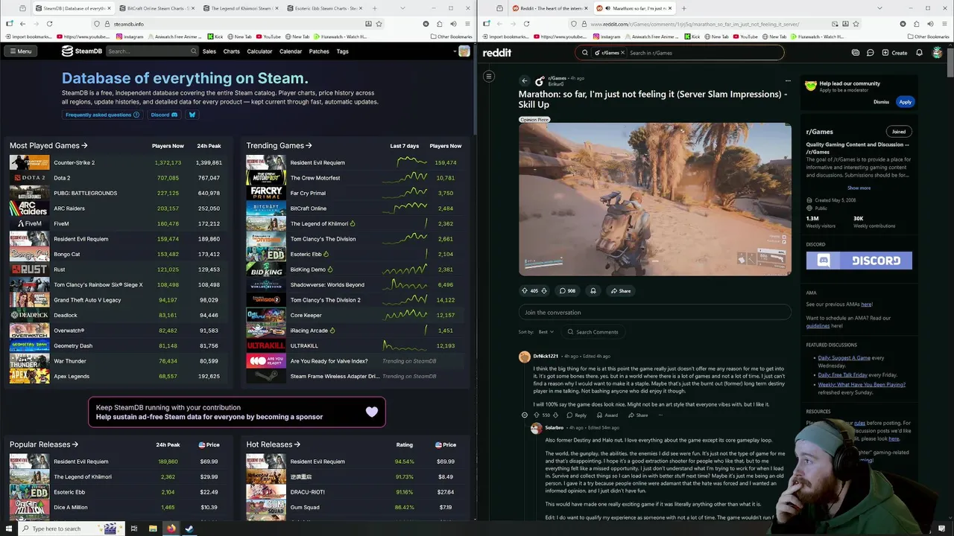Click the steamdb.info address bar
The image size is (954, 536).
pos(238,24)
